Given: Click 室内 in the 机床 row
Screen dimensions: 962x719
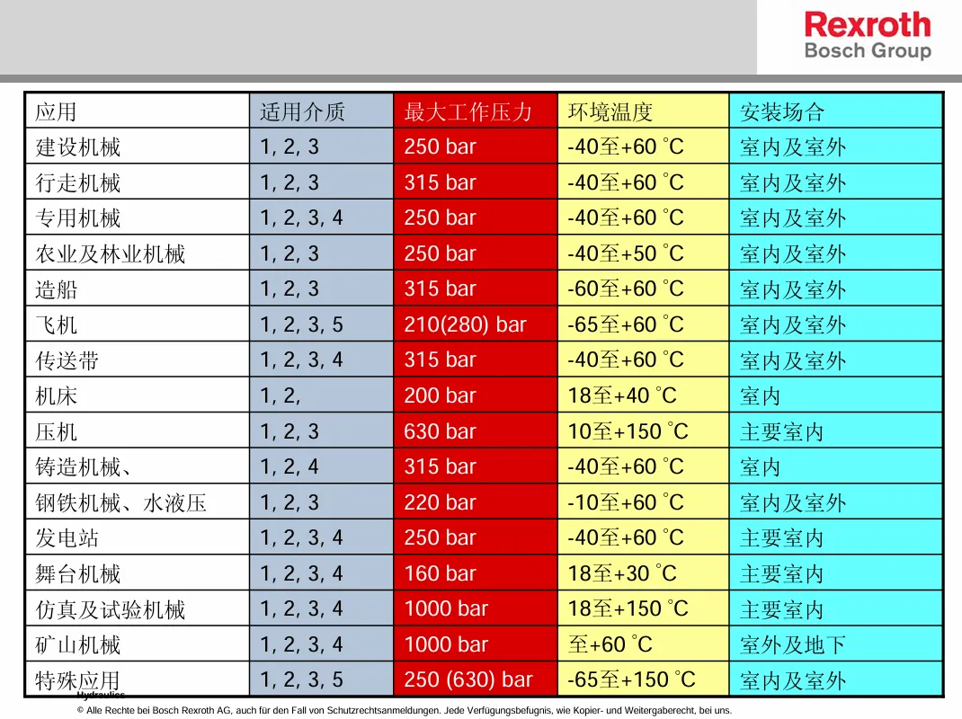Looking at the screenshot, I should pyautogui.click(x=760, y=396).
